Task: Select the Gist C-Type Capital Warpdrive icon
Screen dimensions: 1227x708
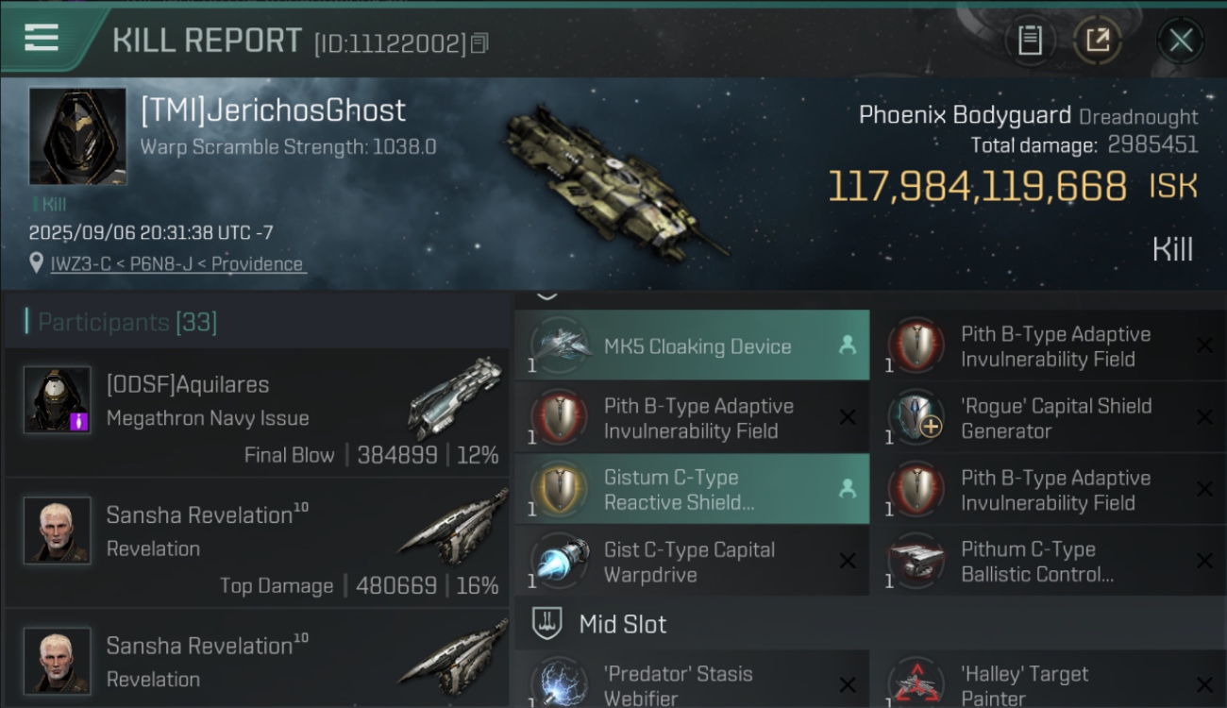Action: (x=560, y=561)
